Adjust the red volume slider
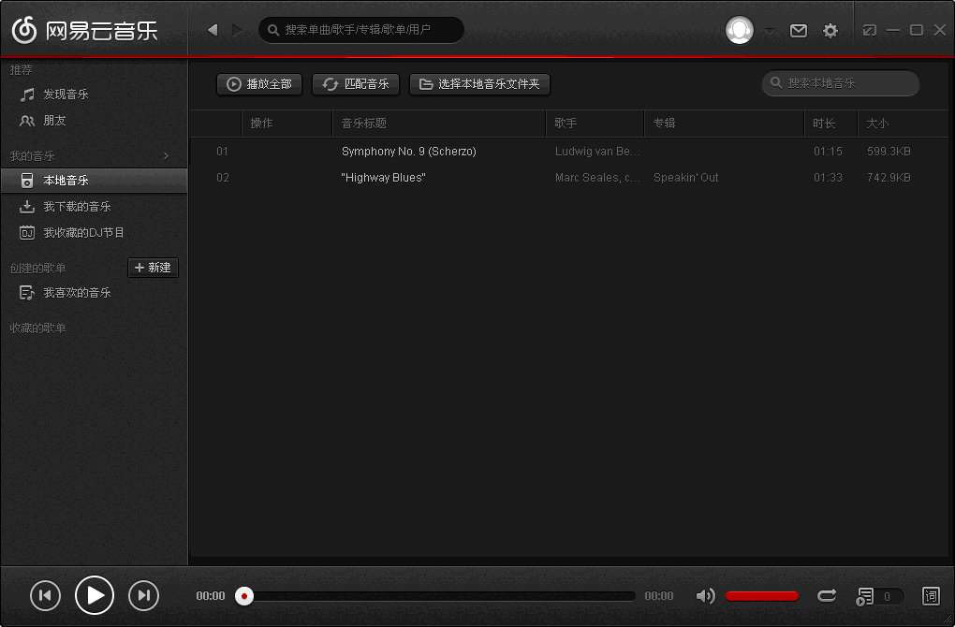This screenshot has height=627, width=955. click(762, 596)
